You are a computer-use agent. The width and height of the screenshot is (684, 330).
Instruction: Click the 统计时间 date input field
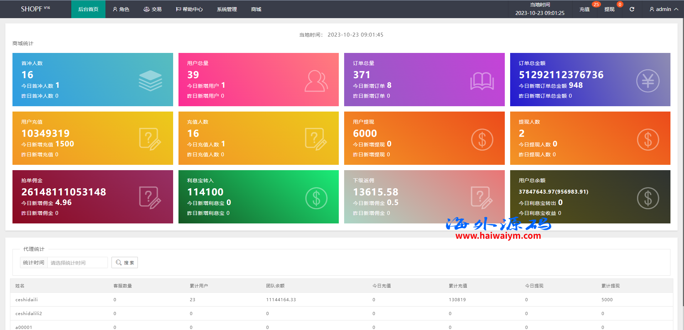pyautogui.click(x=77, y=263)
